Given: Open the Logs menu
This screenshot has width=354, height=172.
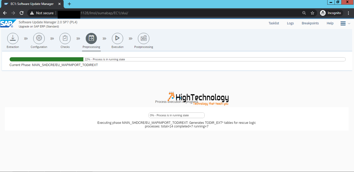Looking at the screenshot, I should click(290, 23).
